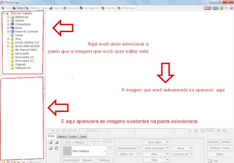The width and height of the screenshot is (234, 163).
Task: Click the top-right effect icon in Início panel
Action: 56,142
